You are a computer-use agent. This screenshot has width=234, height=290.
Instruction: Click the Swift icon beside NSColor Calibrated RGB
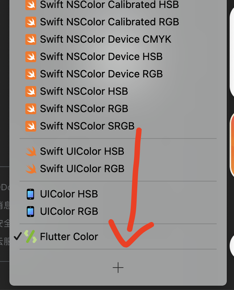pyautogui.click(x=31, y=22)
